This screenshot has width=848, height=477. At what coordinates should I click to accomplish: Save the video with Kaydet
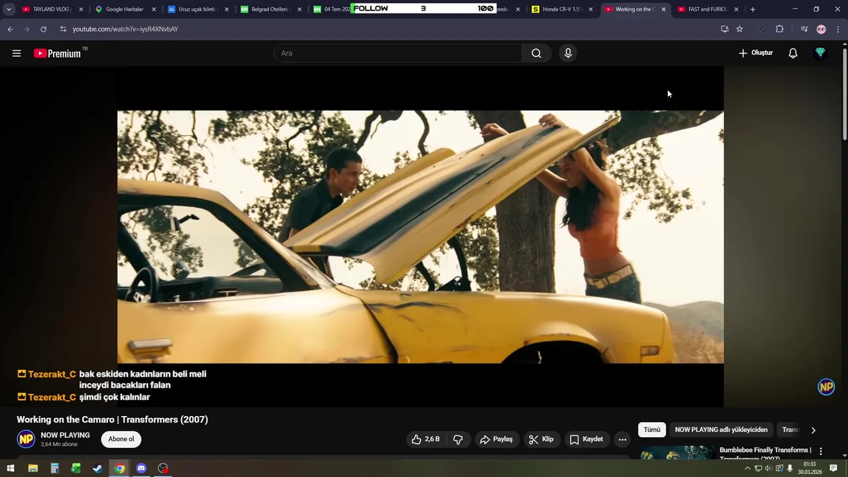pyautogui.click(x=587, y=439)
